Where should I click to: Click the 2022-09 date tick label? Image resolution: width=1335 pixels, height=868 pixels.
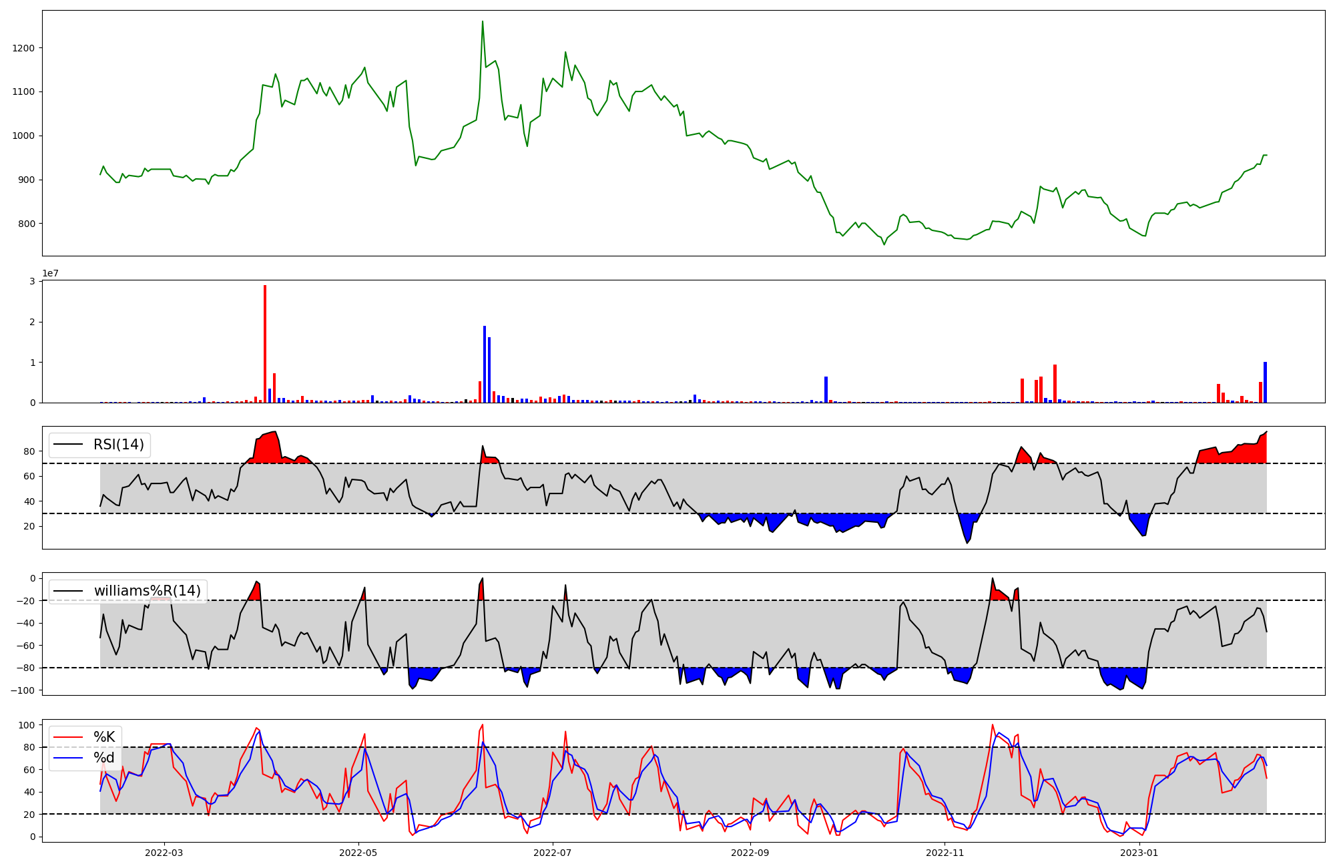tap(750, 853)
